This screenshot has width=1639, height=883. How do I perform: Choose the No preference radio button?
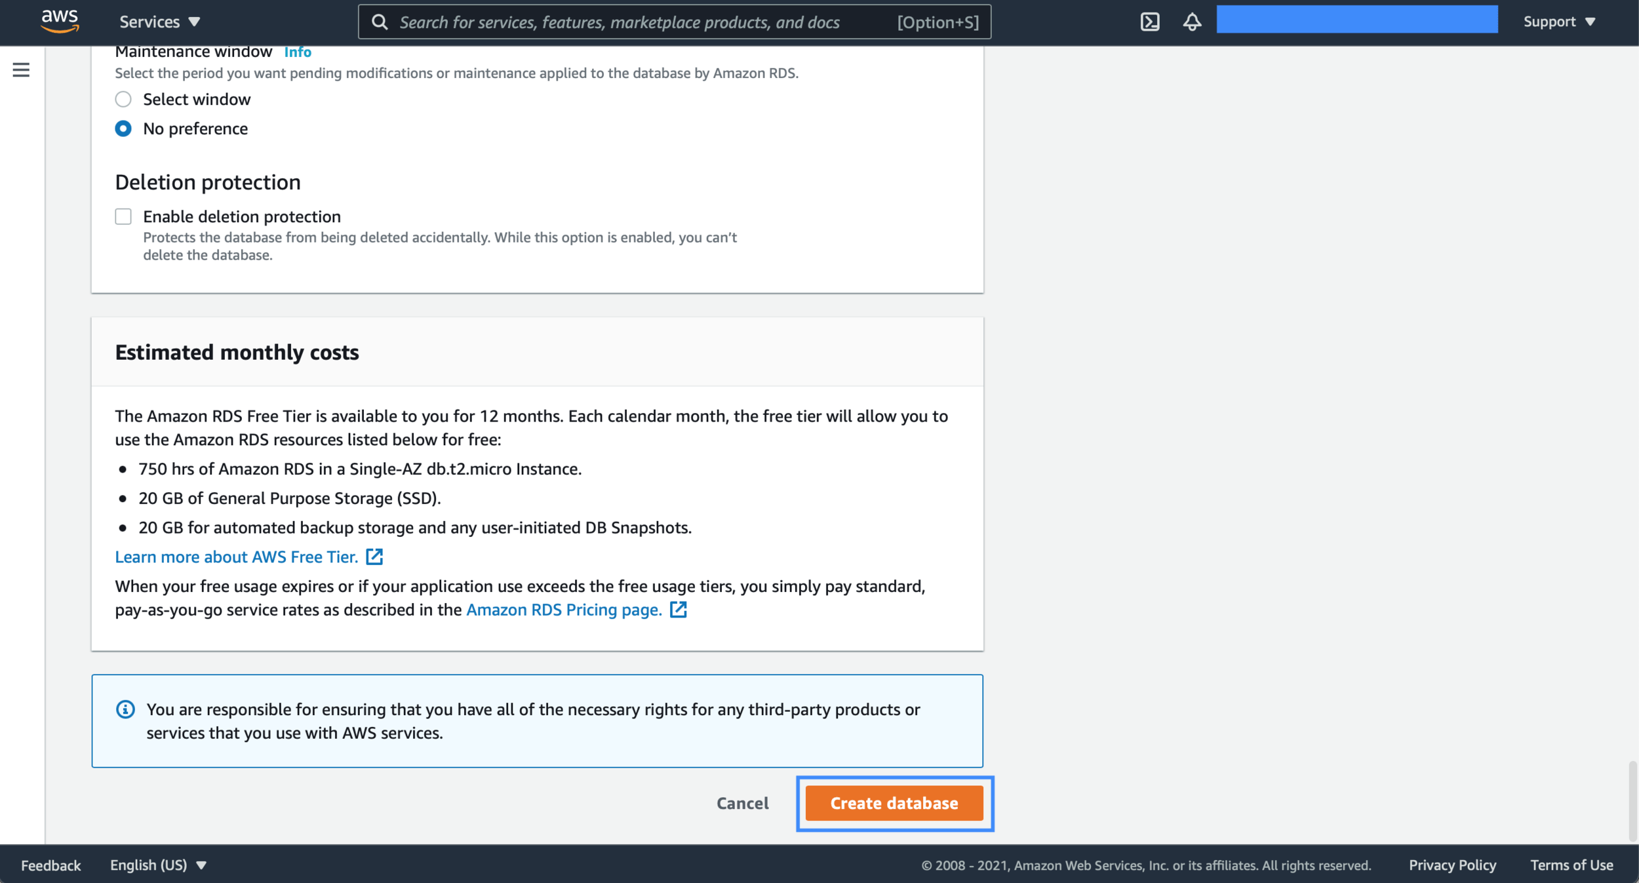[123, 128]
